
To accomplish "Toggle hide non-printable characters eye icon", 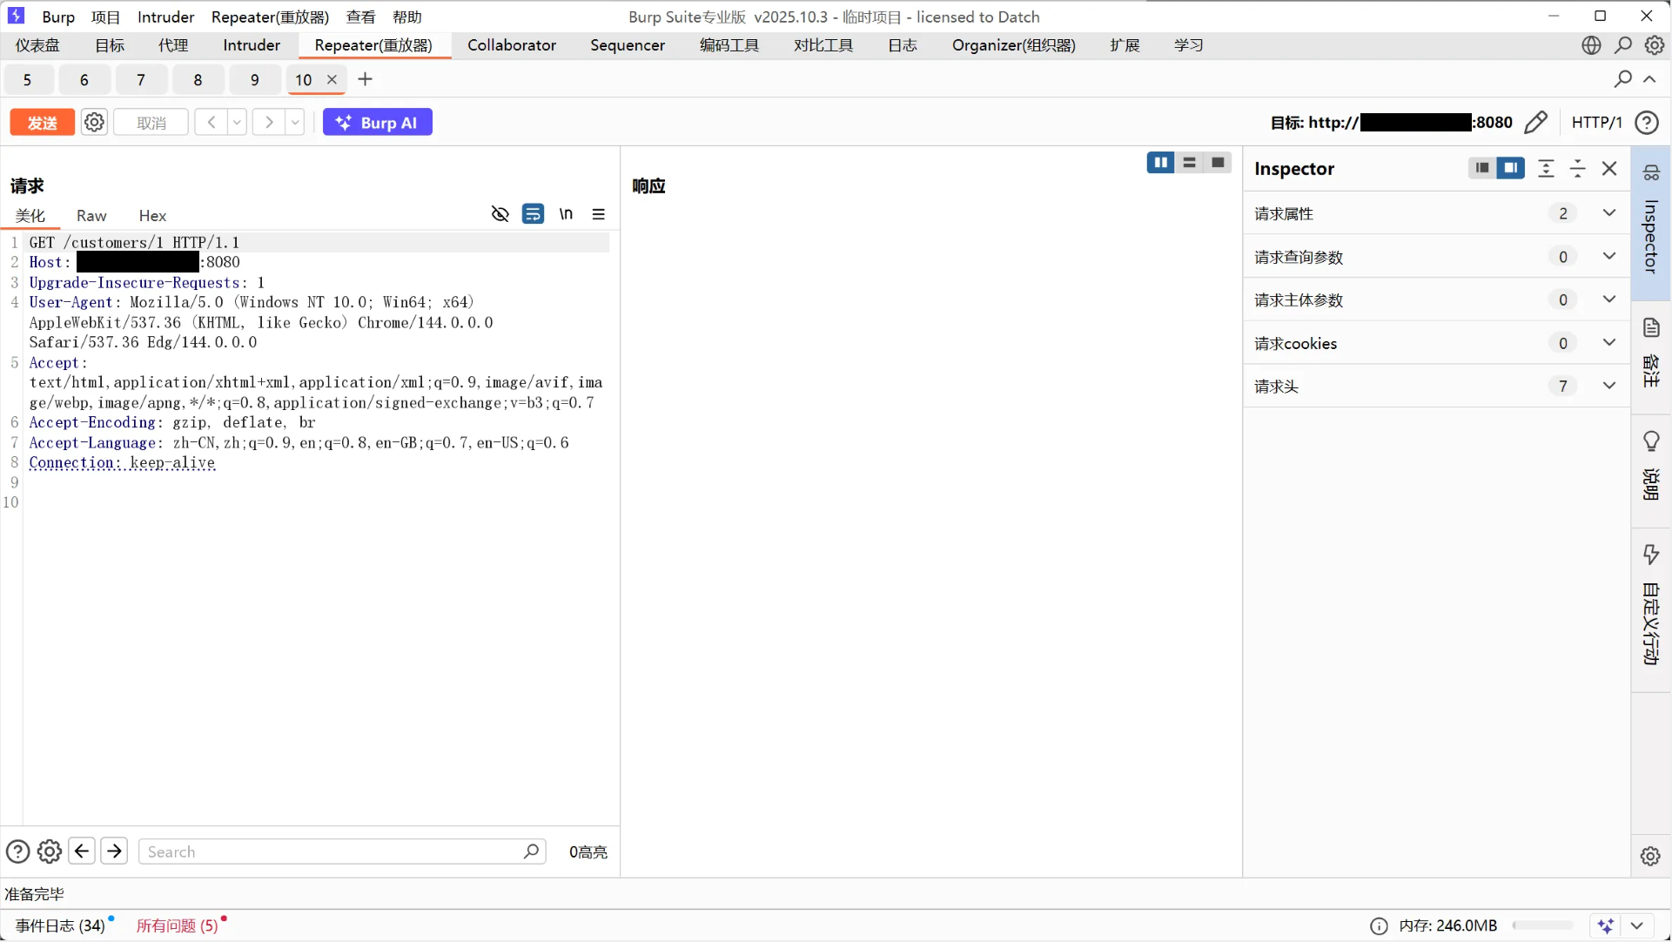I will click(500, 214).
